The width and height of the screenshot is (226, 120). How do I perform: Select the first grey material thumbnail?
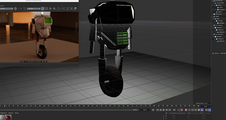(x=2, y=117)
